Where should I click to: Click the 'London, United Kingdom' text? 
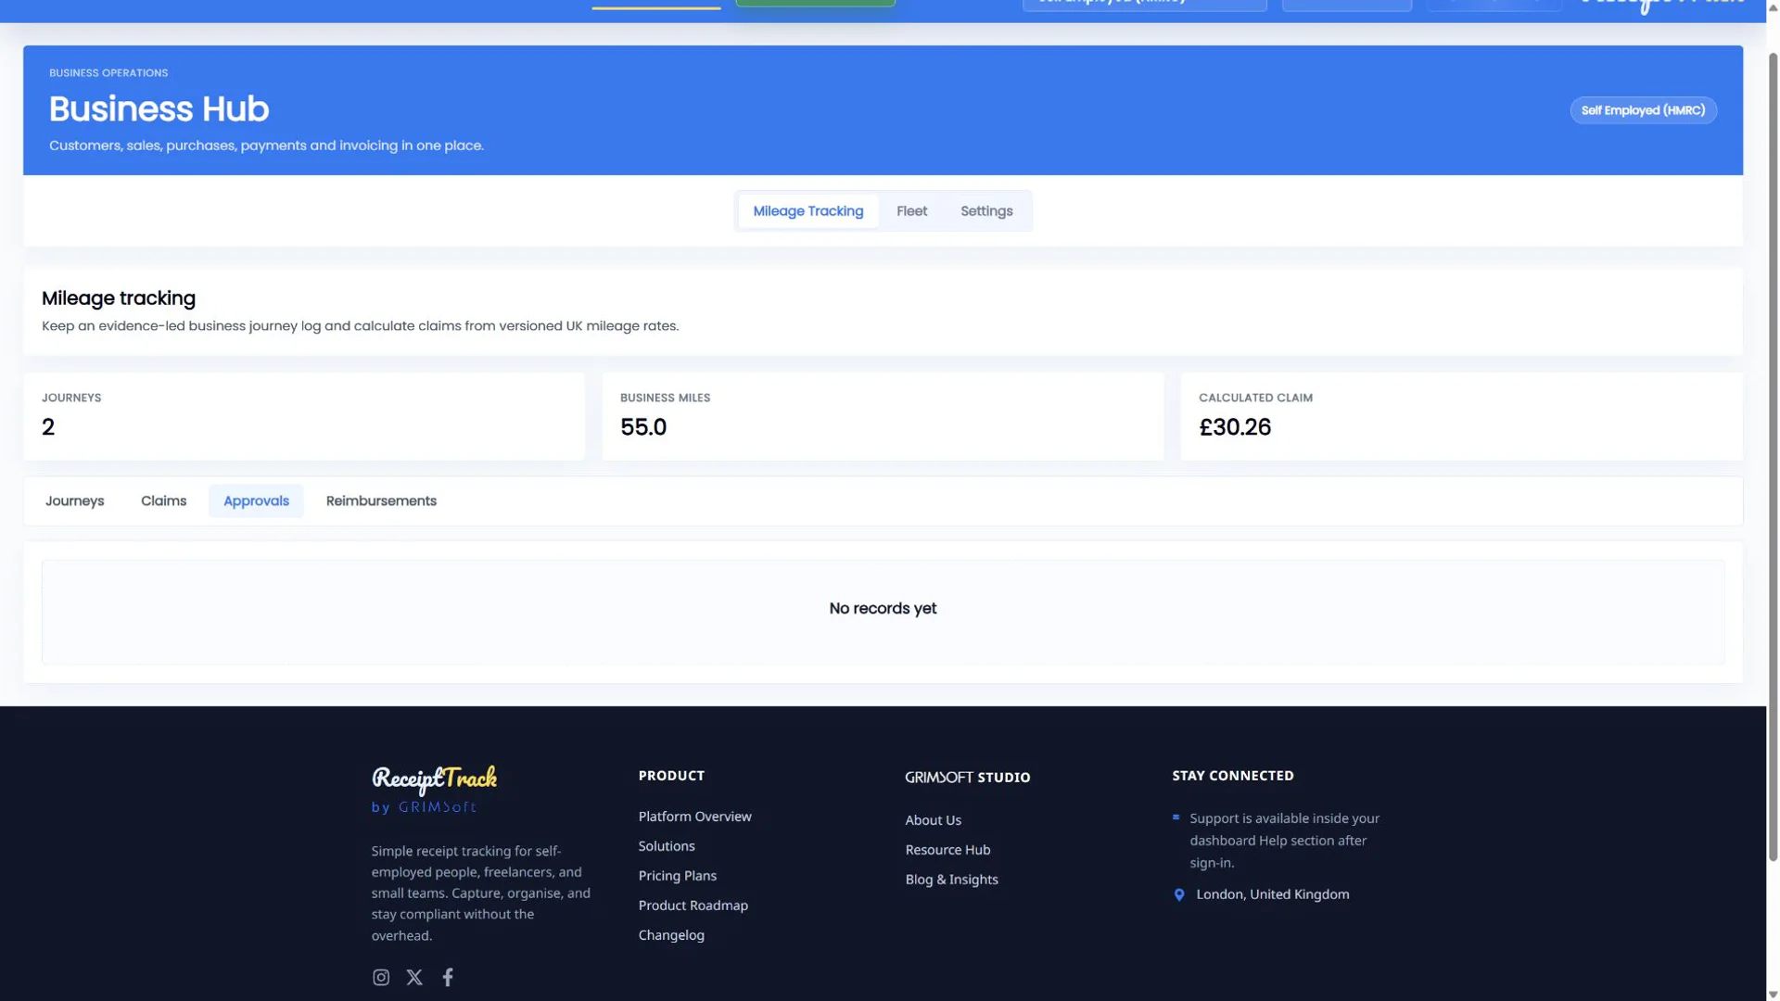pyautogui.click(x=1272, y=894)
